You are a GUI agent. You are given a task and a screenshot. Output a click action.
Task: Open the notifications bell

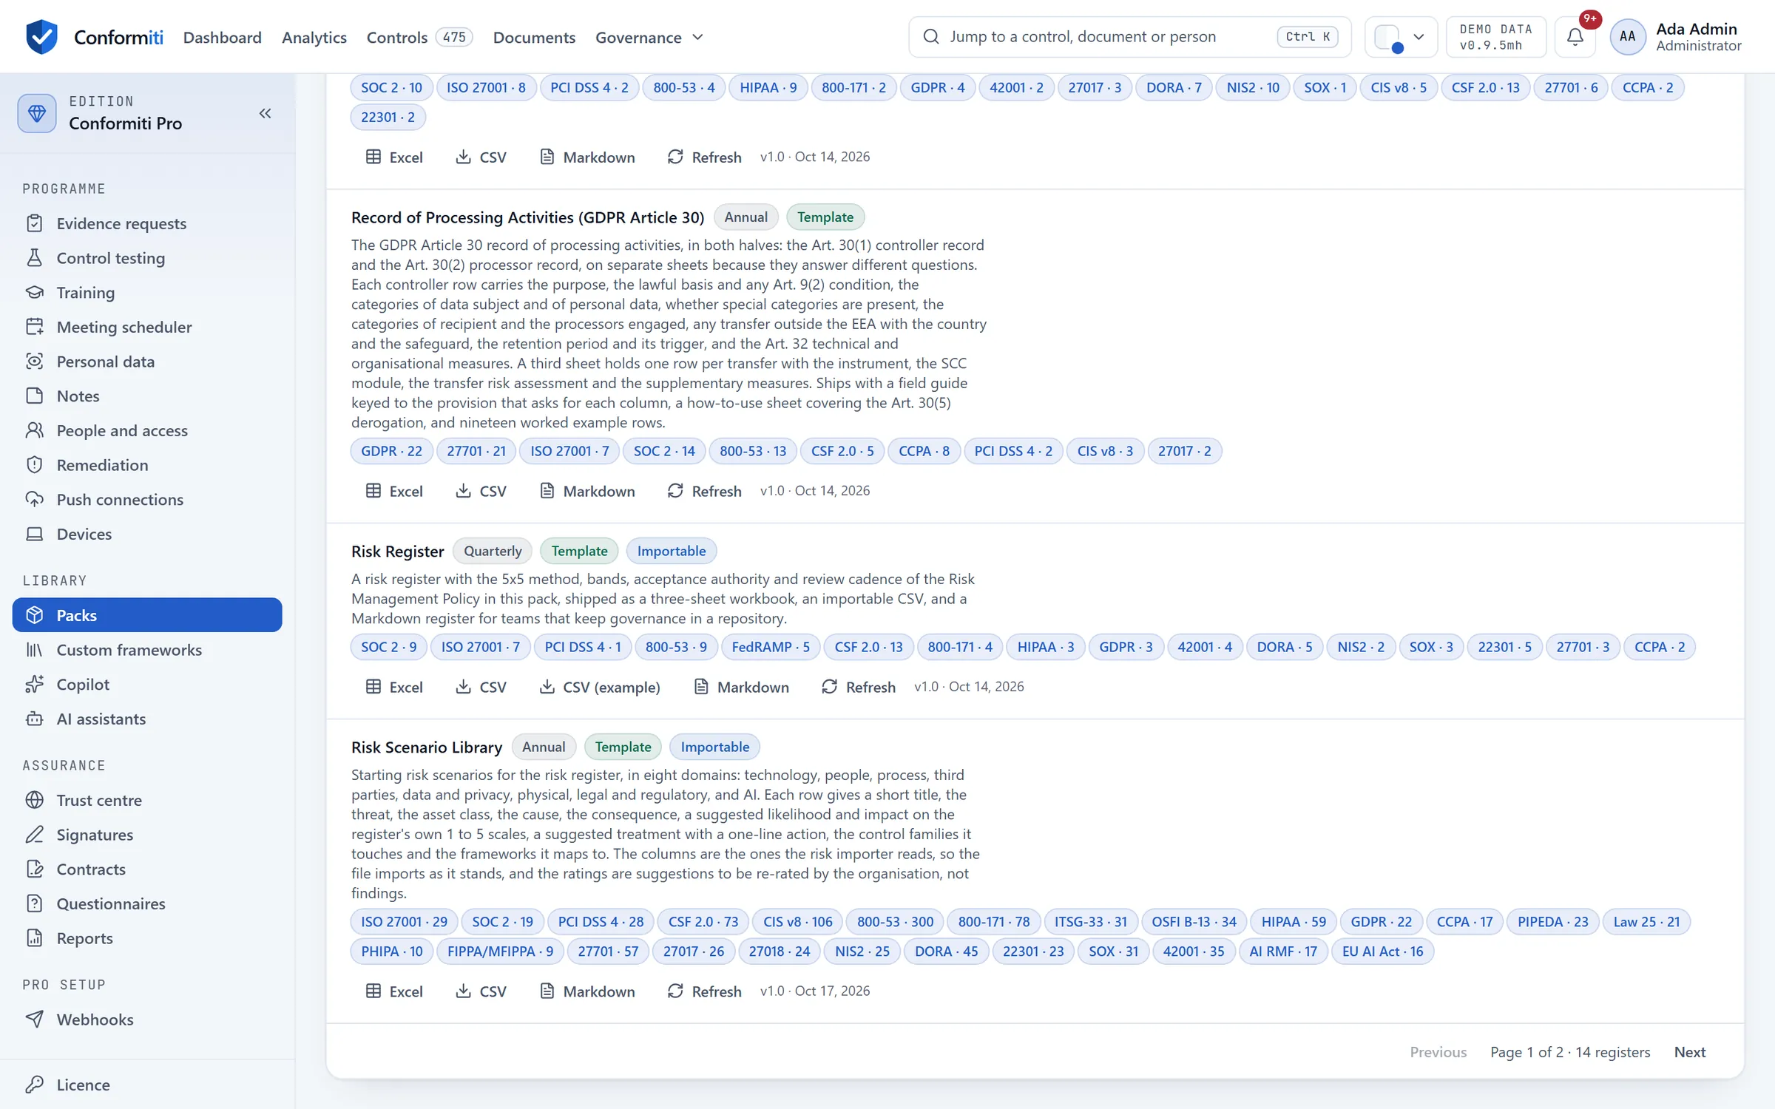(x=1575, y=36)
